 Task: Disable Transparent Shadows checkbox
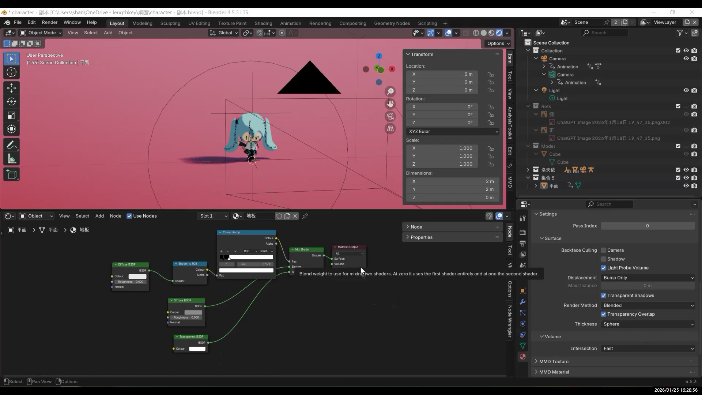coord(603,296)
